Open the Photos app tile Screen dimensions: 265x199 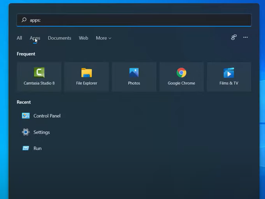tap(134, 76)
